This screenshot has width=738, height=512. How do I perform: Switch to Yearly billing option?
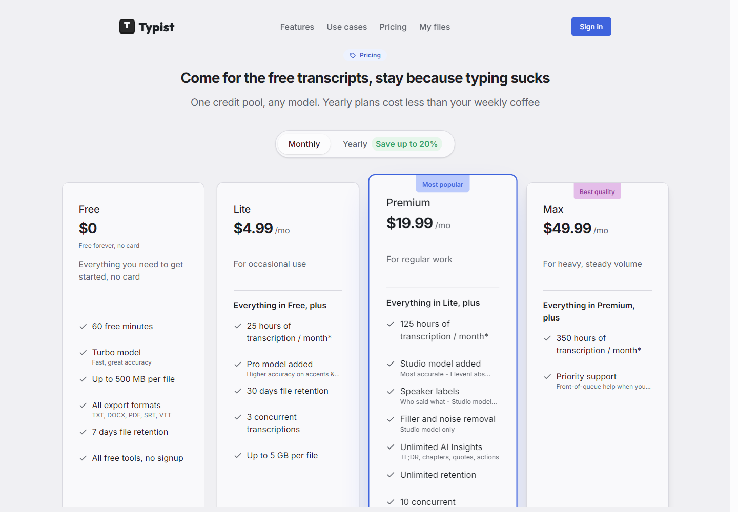pyautogui.click(x=355, y=144)
